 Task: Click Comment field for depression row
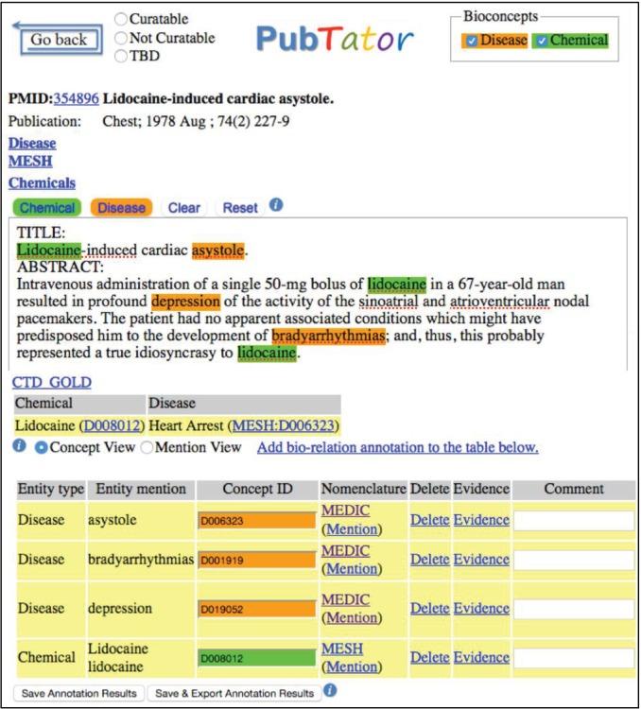coord(573,609)
